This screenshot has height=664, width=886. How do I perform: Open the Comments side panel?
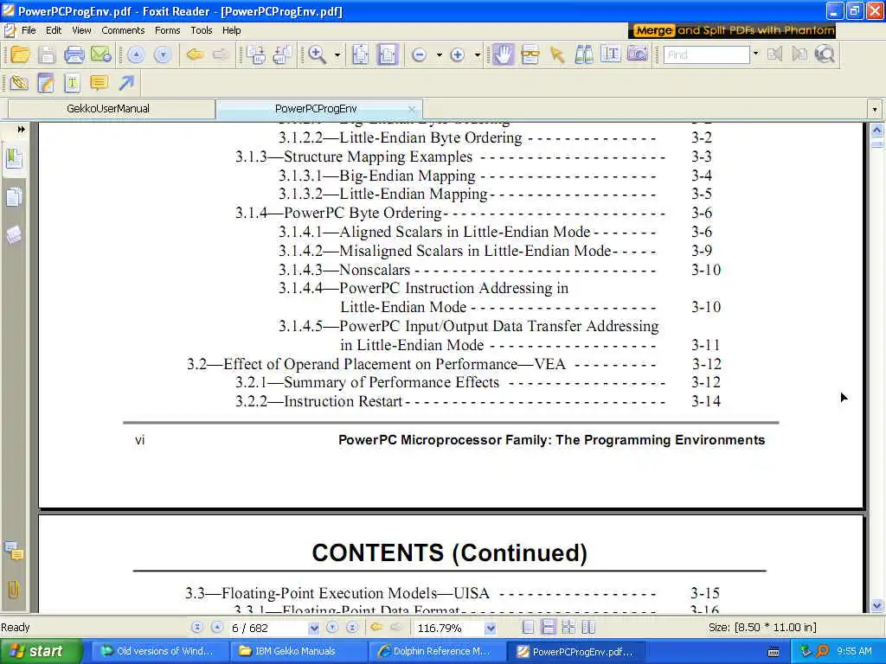(x=14, y=551)
